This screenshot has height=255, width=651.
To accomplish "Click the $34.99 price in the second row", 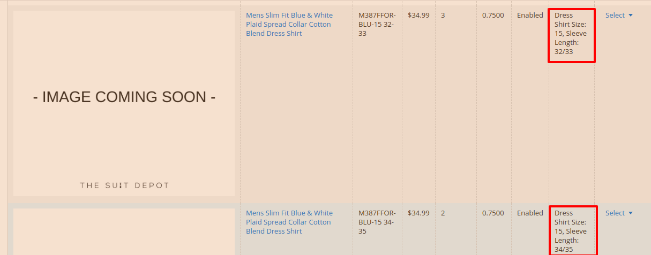I will click(418, 213).
